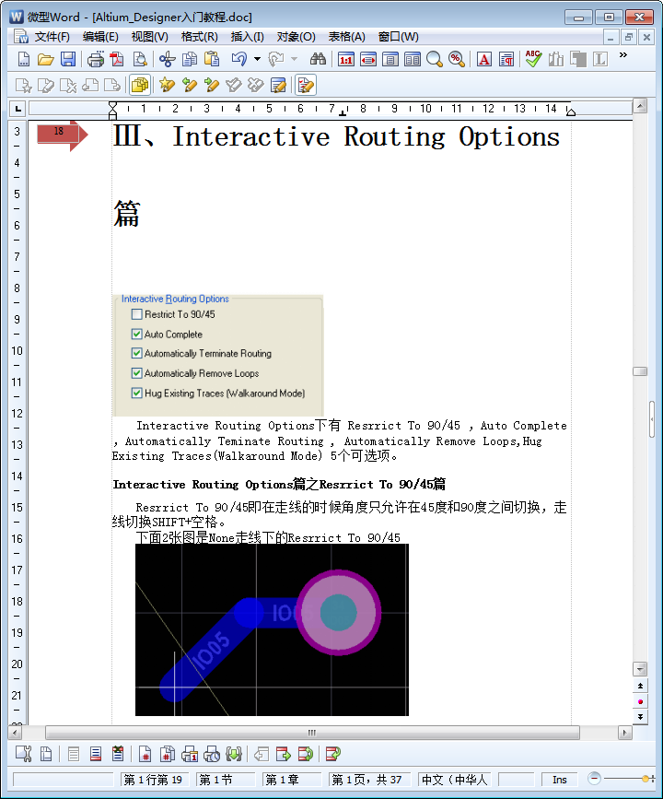Image resolution: width=663 pixels, height=799 pixels.
Task: Click the Interactive Routing Options dialog image
Action: (218, 355)
